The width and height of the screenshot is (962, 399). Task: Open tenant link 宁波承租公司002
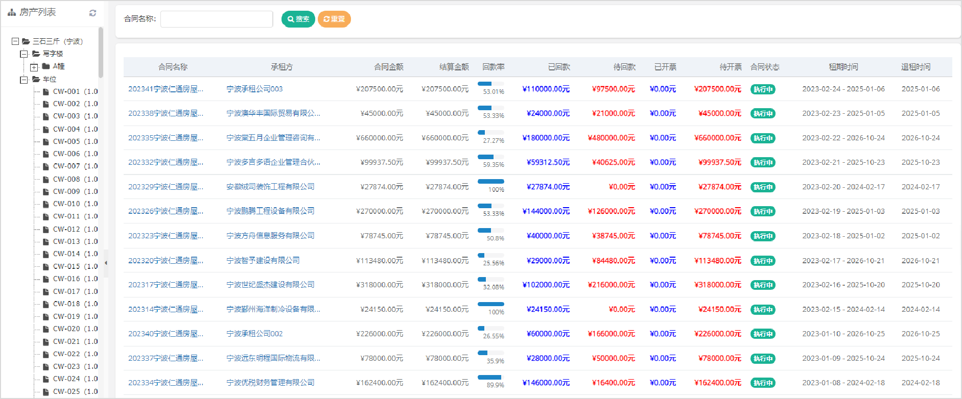tap(254, 334)
